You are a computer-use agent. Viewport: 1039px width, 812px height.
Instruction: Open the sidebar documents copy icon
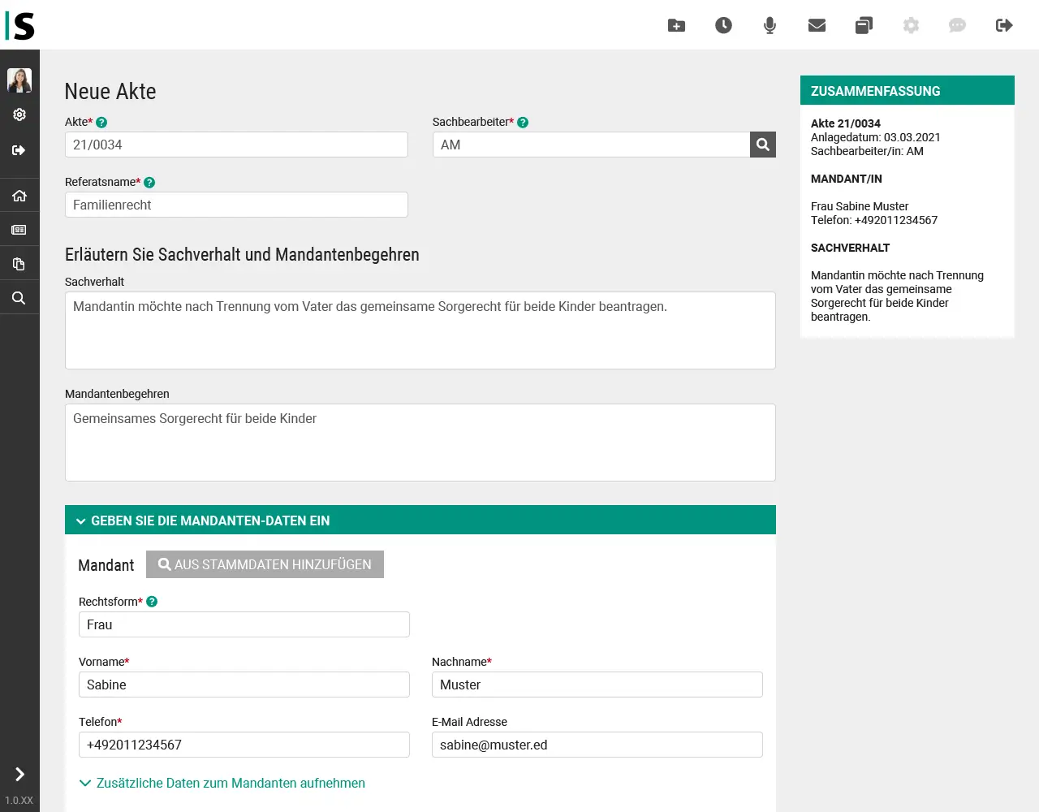(x=19, y=264)
